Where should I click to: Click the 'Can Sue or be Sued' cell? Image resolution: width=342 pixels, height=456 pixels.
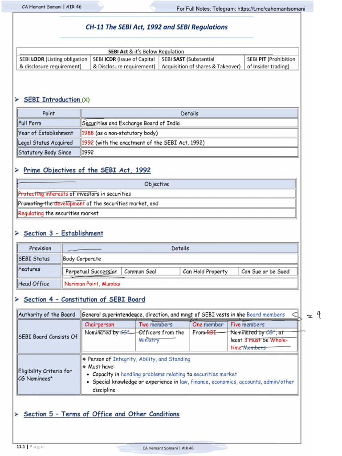click(268, 271)
